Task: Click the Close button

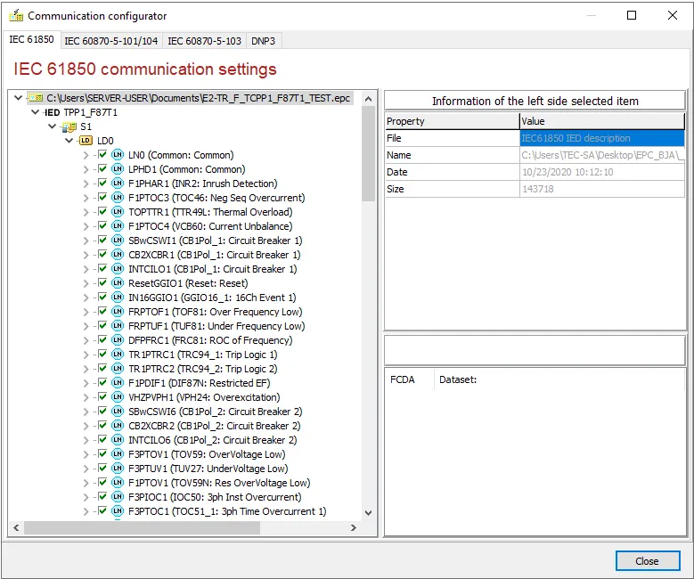Action: (x=647, y=561)
